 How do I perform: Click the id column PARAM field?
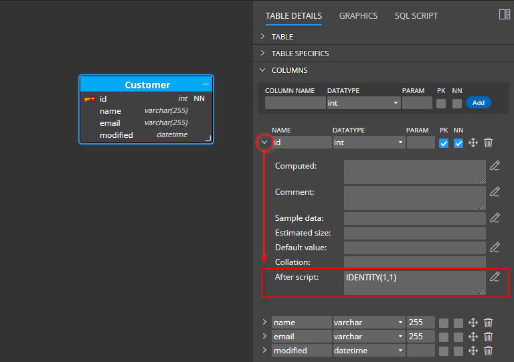tap(421, 143)
